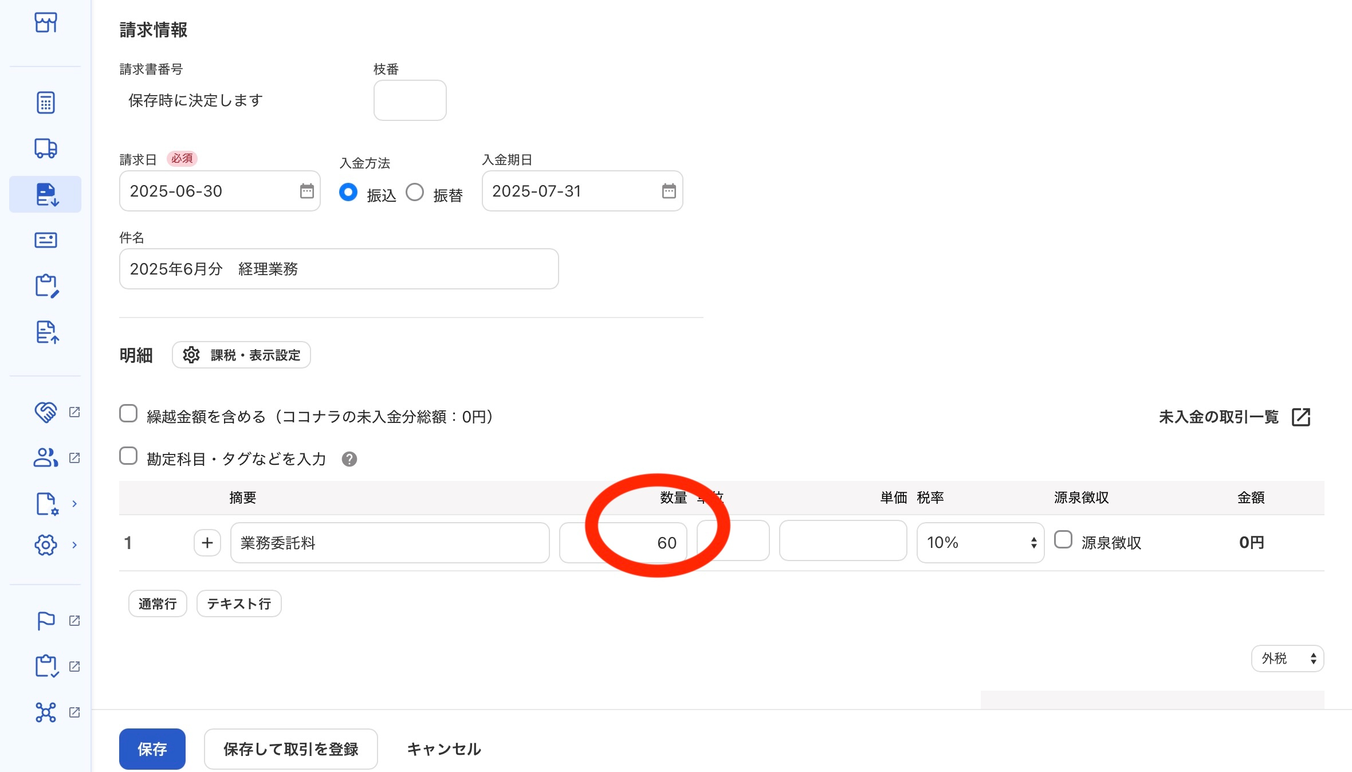Open the handshake icon in the sidebar
Image resolution: width=1352 pixels, height=772 pixels.
click(46, 412)
